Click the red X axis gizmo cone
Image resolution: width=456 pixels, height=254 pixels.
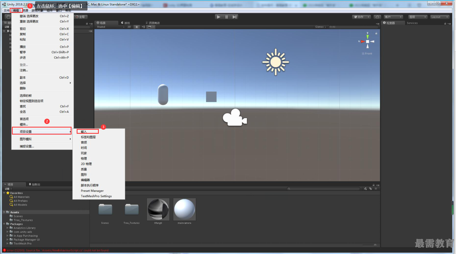coord(363,42)
